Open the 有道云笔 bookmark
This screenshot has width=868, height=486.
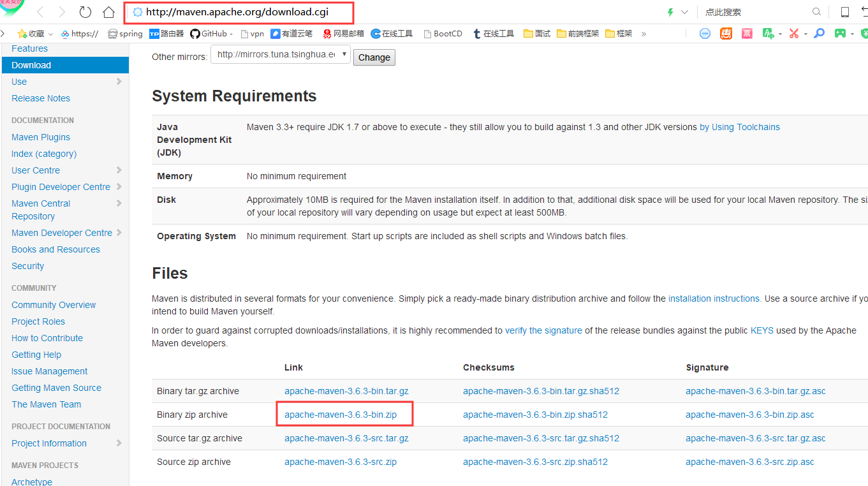tap(291, 34)
